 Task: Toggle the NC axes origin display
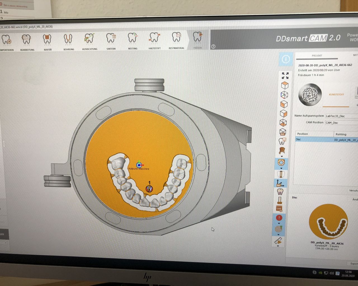click(280, 183)
